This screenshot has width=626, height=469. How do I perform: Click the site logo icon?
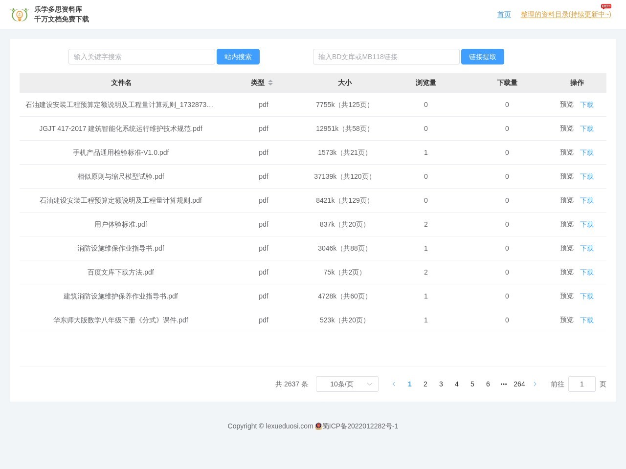[20, 15]
